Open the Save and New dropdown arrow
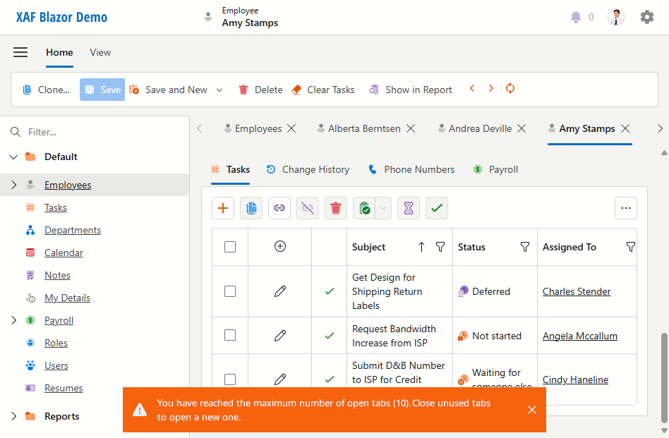669x438 pixels. (x=219, y=90)
